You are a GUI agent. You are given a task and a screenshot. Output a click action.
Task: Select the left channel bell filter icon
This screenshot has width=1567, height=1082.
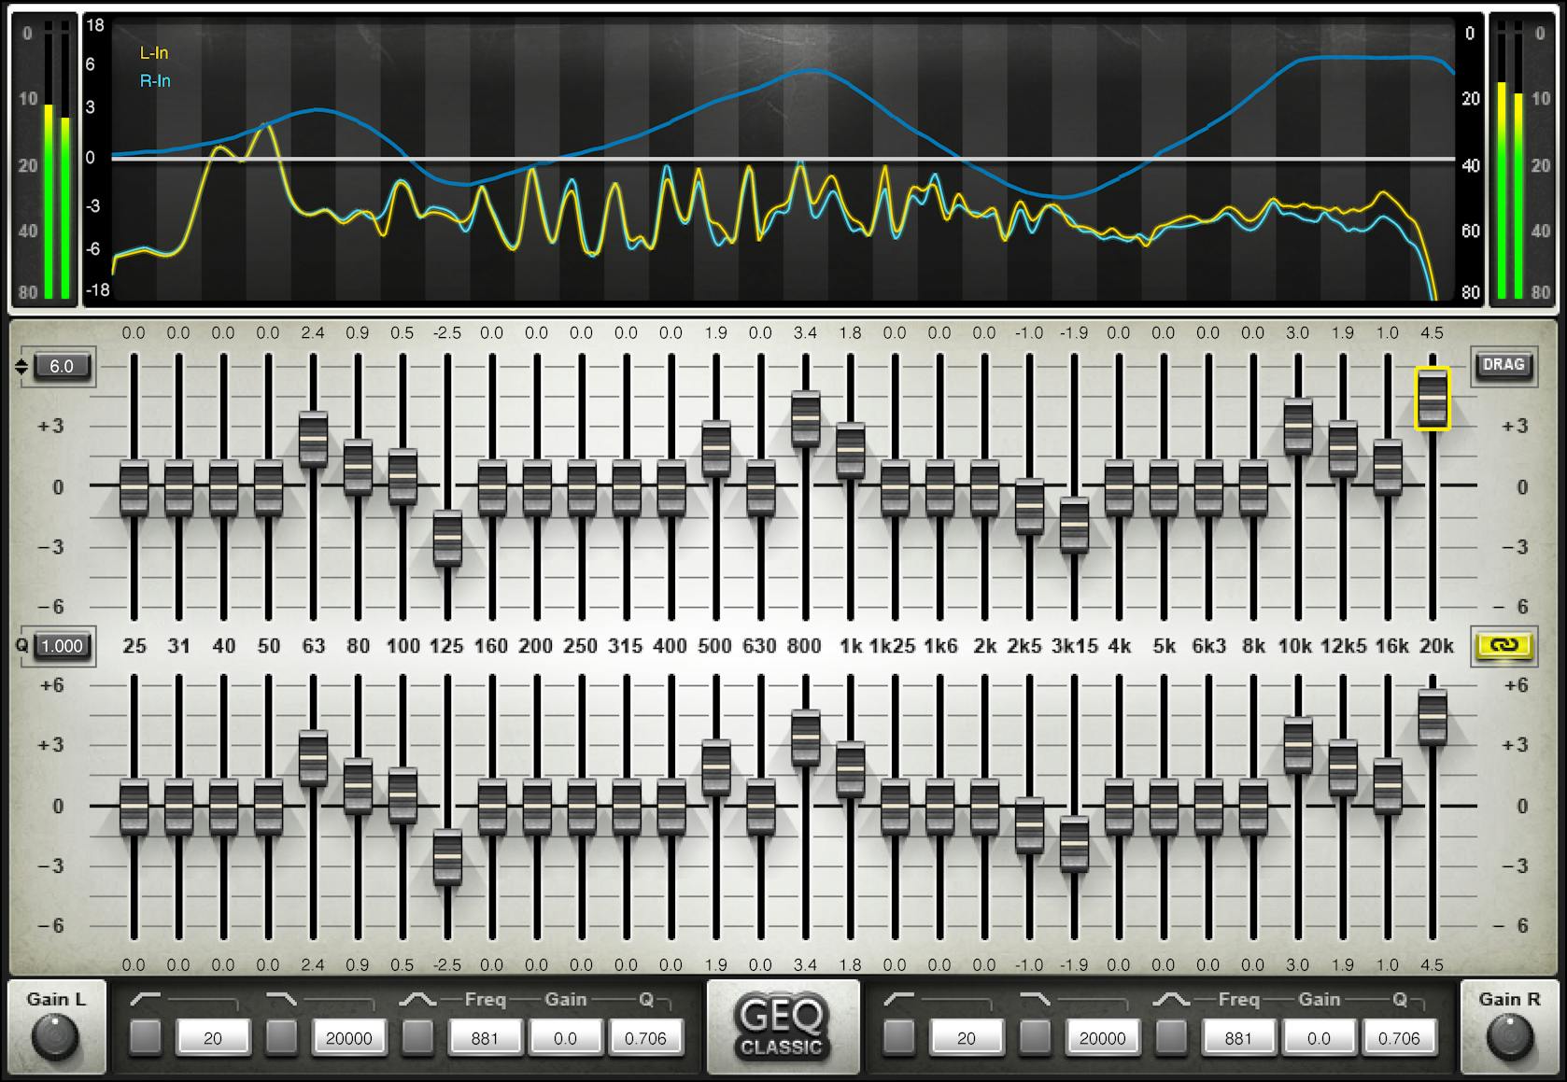418,998
